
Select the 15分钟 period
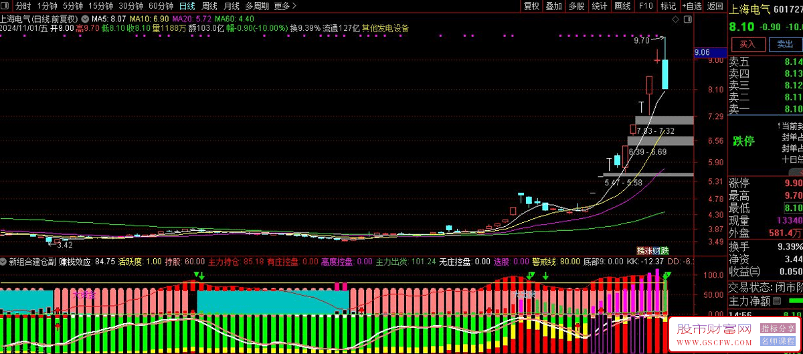pyautogui.click(x=101, y=6)
